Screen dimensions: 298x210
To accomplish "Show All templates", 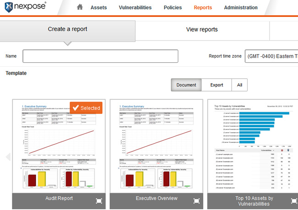I will (x=240, y=85).
